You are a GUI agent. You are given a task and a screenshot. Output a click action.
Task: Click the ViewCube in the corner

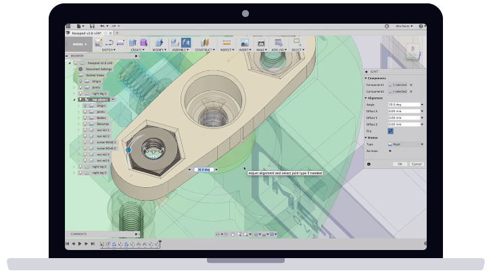(413, 51)
